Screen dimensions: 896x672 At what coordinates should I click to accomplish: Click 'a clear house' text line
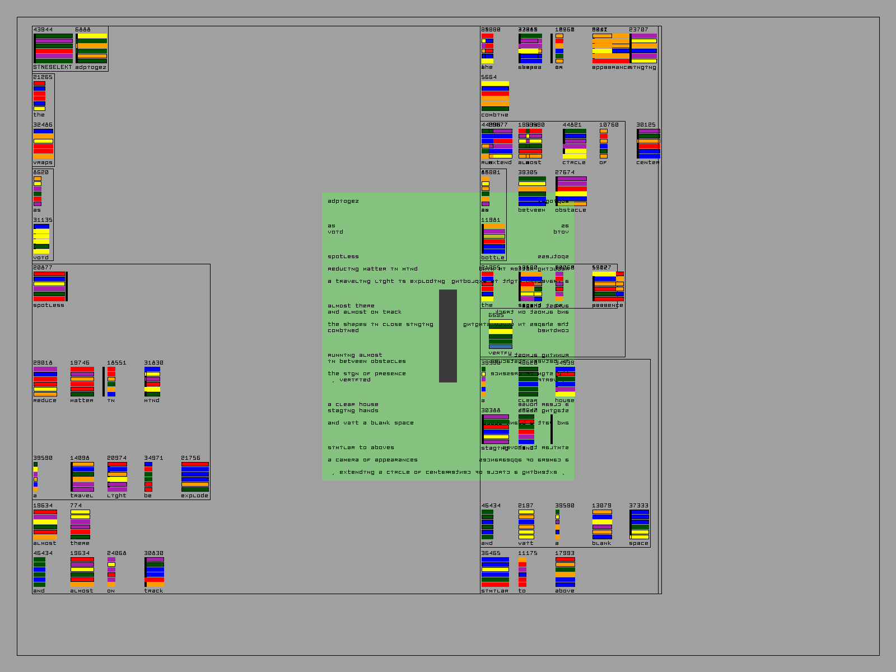[353, 404]
